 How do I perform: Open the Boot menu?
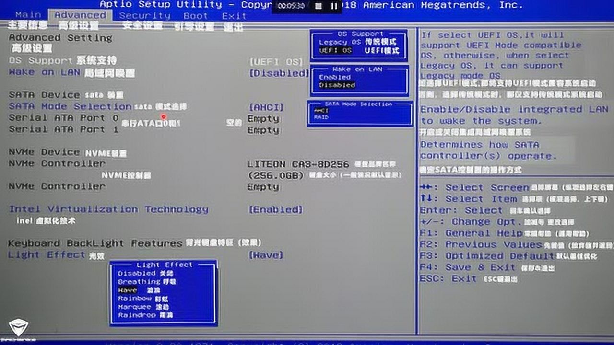pyautogui.click(x=195, y=15)
